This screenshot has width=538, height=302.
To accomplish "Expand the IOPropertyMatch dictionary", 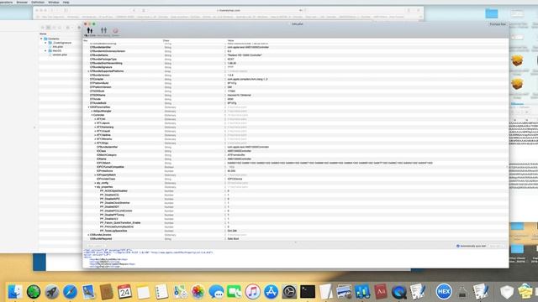I will (95, 175).
